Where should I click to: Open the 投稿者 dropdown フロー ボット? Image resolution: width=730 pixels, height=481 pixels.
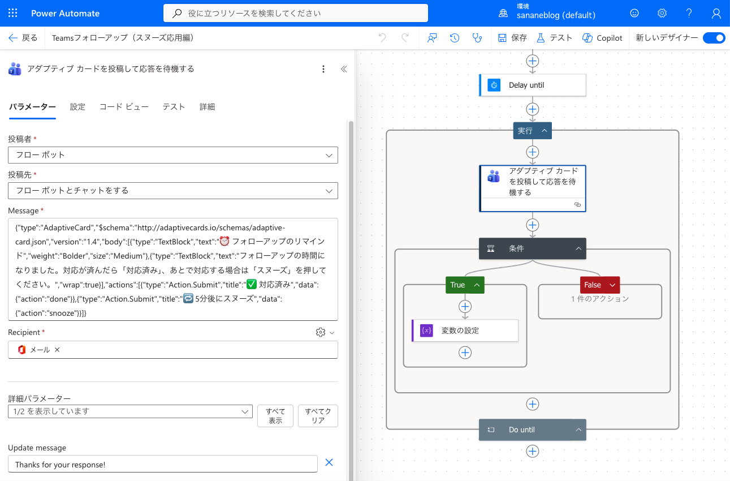[173, 155]
